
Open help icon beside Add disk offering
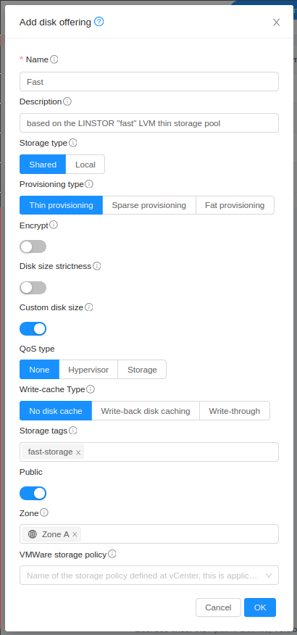(99, 22)
